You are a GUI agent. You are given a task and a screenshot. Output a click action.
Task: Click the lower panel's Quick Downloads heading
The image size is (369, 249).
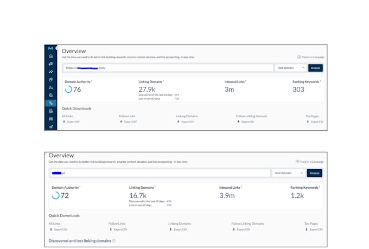pyautogui.click(x=64, y=215)
